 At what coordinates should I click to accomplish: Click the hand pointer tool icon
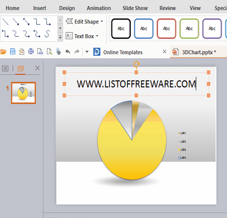(x=59, y=52)
